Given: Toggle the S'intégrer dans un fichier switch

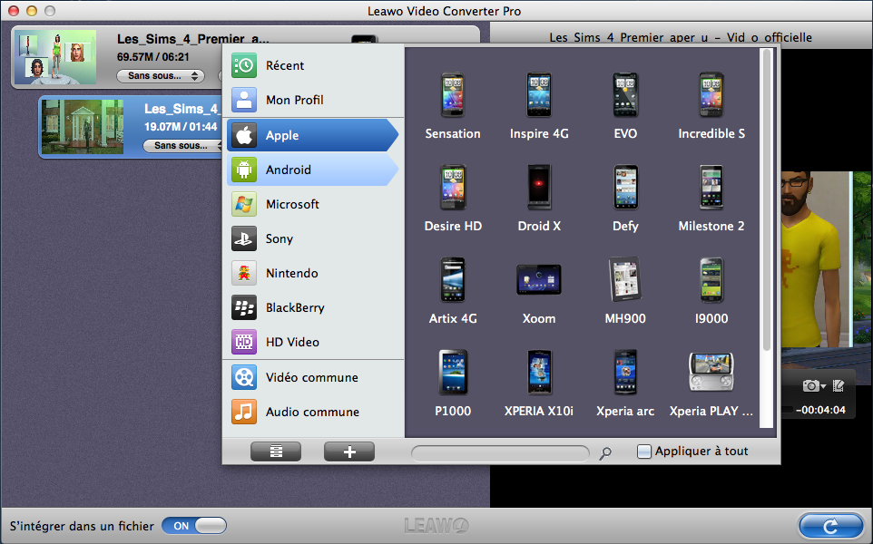Looking at the screenshot, I should point(194,526).
